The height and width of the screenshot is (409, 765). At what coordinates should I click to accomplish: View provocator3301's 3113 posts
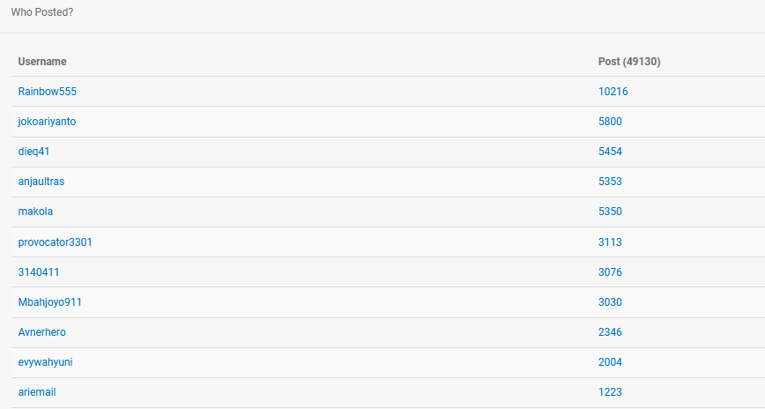(x=610, y=242)
